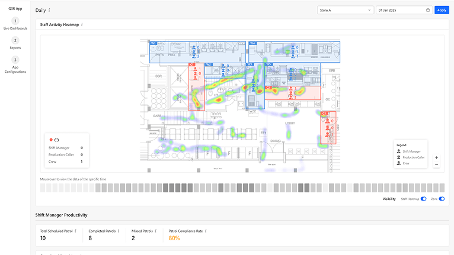Open the date picker calendar icon

(x=428, y=10)
